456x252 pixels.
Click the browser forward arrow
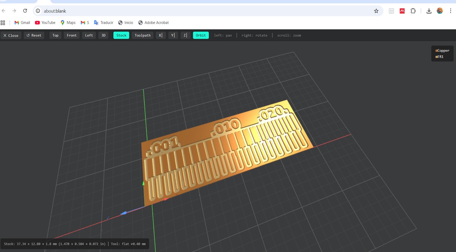pos(14,11)
